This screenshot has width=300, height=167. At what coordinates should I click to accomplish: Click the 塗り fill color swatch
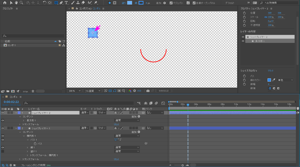(x=130, y=3)
